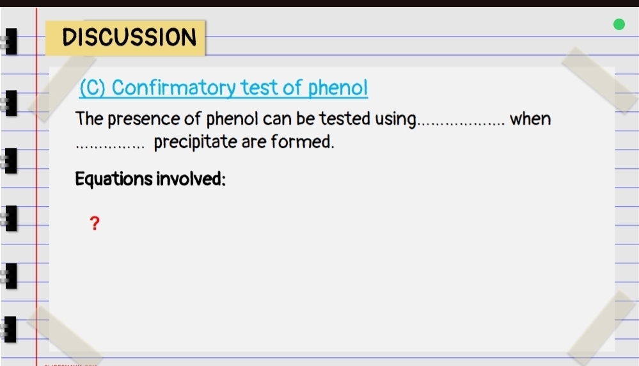Click the dotted blank after "tested using"
The image size is (639, 366).
click(x=462, y=123)
